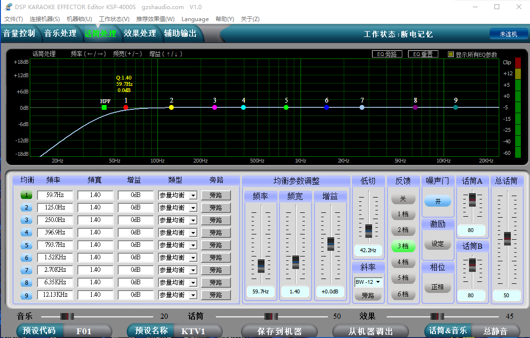Open the Language menu
Image resolution: width=530 pixels, height=338 pixels.
[x=195, y=19]
